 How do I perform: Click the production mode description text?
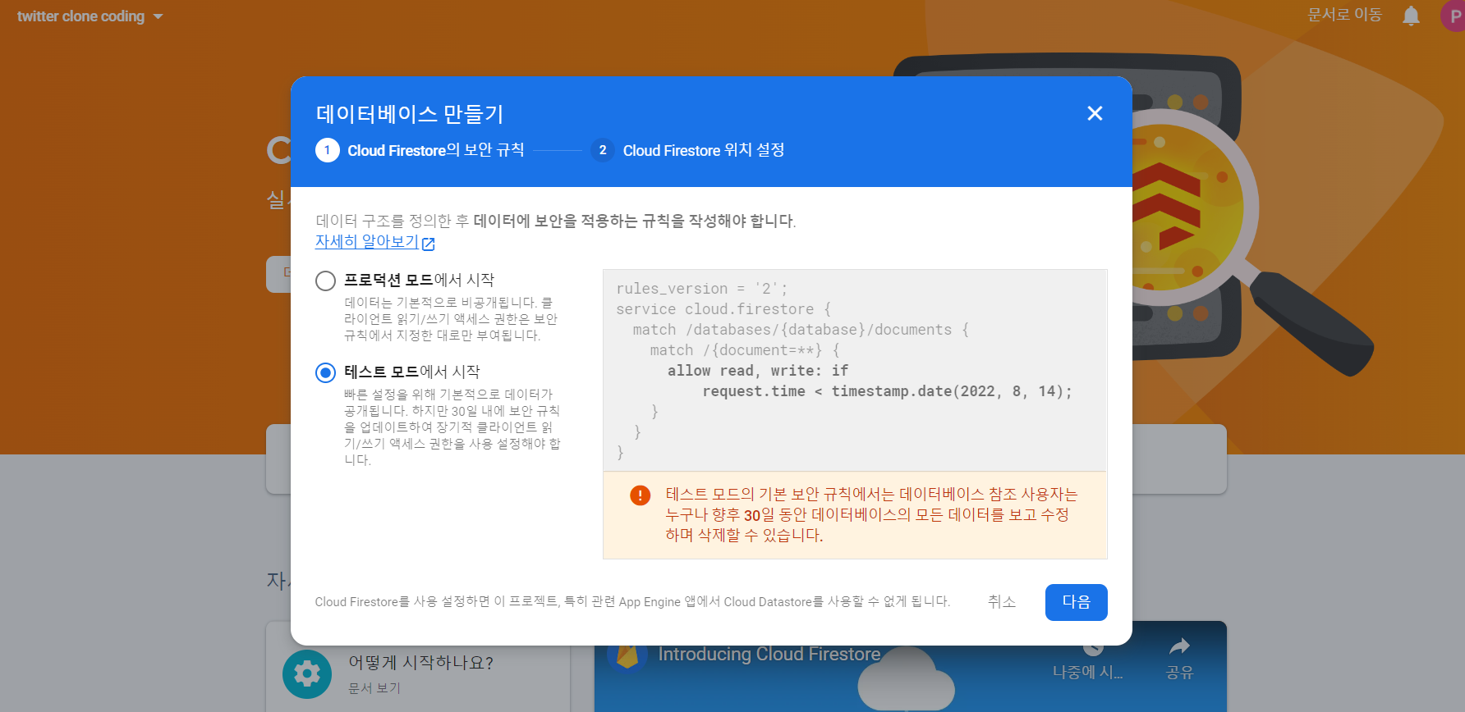tap(451, 319)
